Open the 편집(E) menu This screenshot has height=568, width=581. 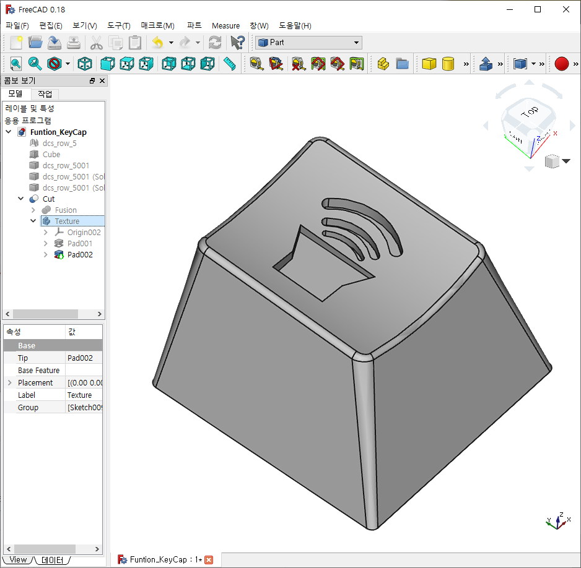click(x=51, y=25)
